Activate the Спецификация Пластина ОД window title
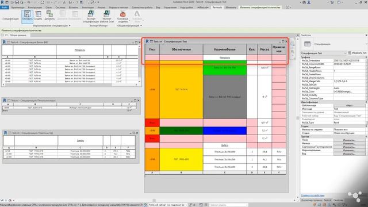This screenshot has width=368, height=207. pyautogui.click(x=32, y=133)
